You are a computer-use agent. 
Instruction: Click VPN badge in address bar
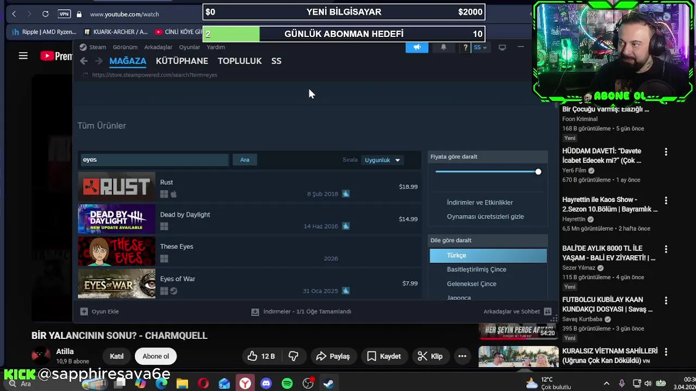coord(64,14)
